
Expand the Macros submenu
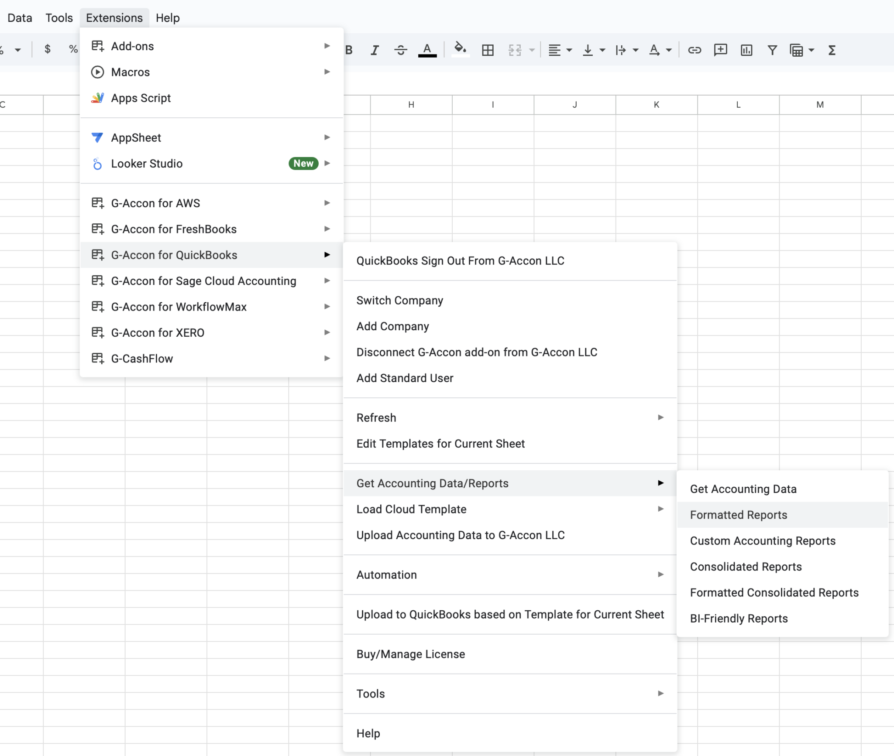pyautogui.click(x=212, y=72)
